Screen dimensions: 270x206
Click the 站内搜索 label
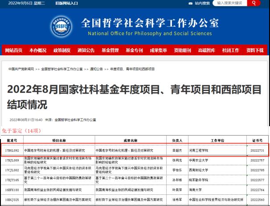[x=202, y=3]
